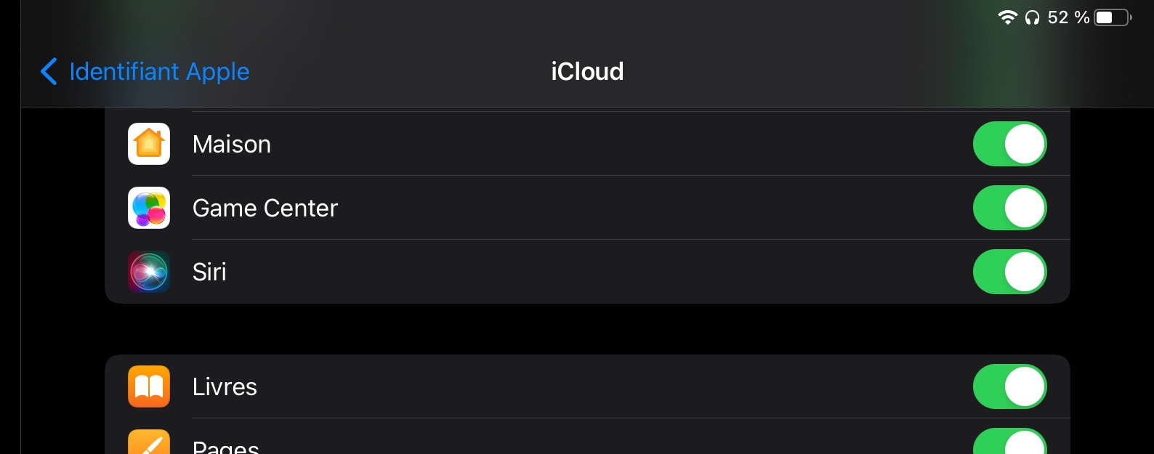This screenshot has height=454, width=1154.
Task: Go back to Identifiant Apple
Action: pos(159,71)
